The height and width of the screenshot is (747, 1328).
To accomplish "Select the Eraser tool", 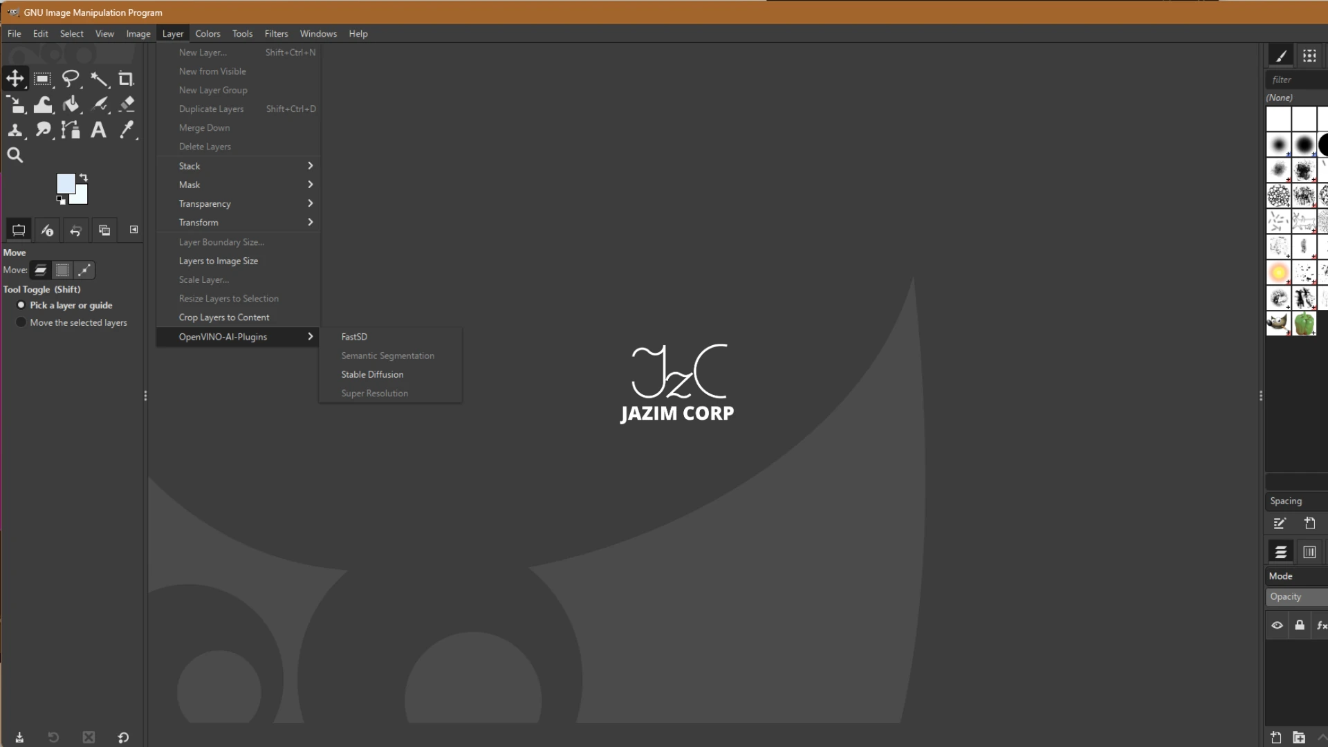I will click(x=127, y=104).
